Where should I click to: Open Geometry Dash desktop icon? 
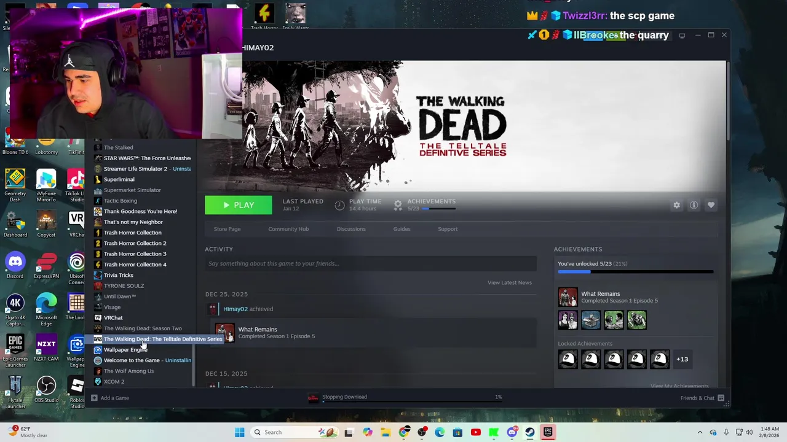[x=15, y=186]
